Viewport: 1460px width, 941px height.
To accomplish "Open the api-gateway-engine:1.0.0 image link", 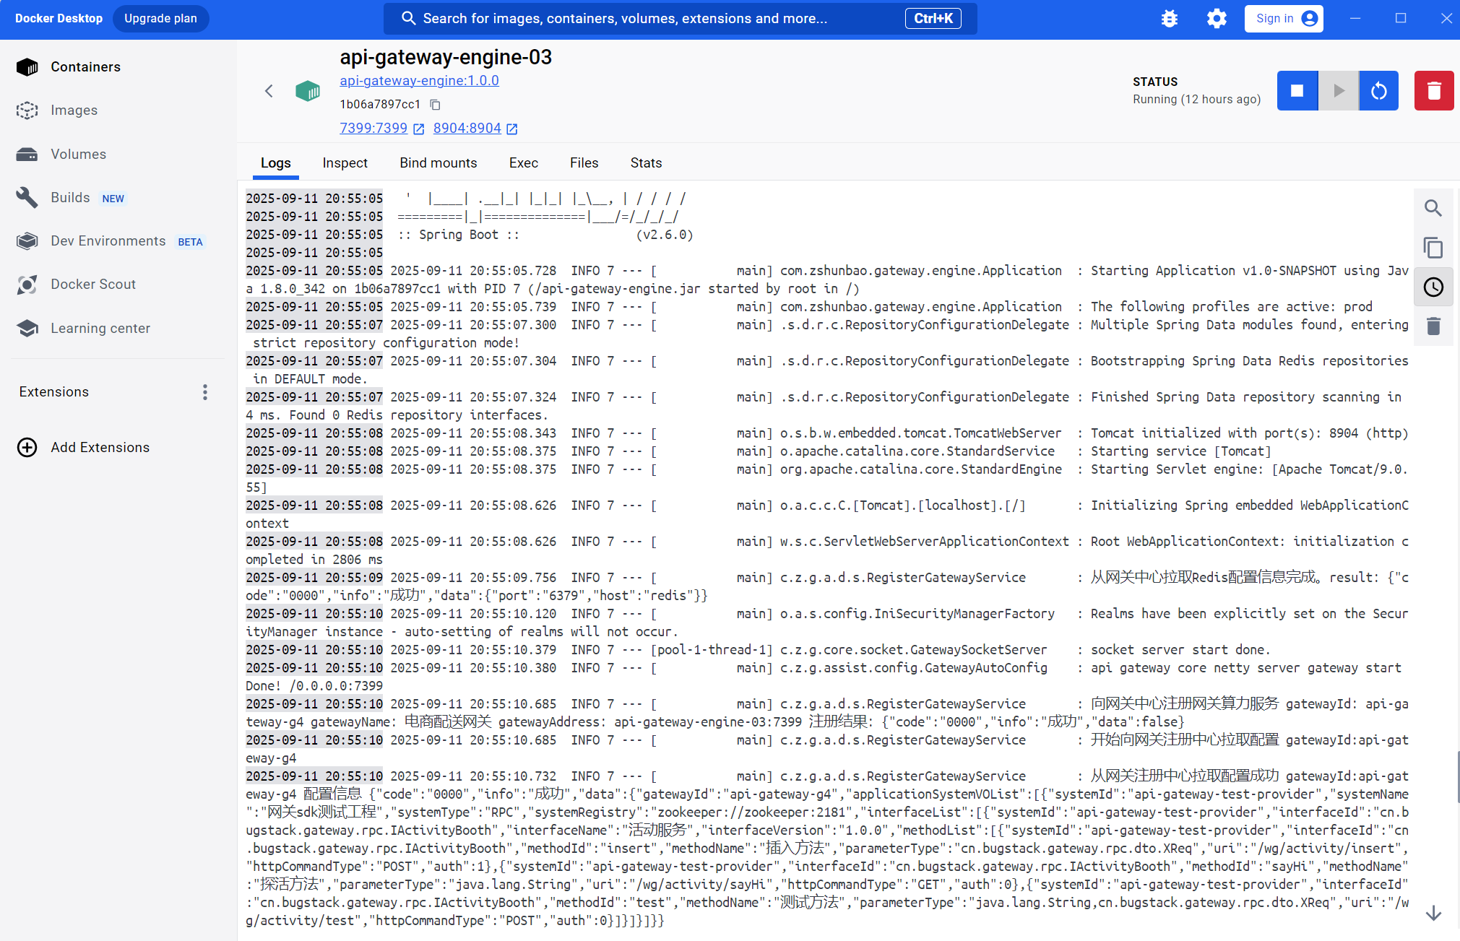I will [419, 81].
